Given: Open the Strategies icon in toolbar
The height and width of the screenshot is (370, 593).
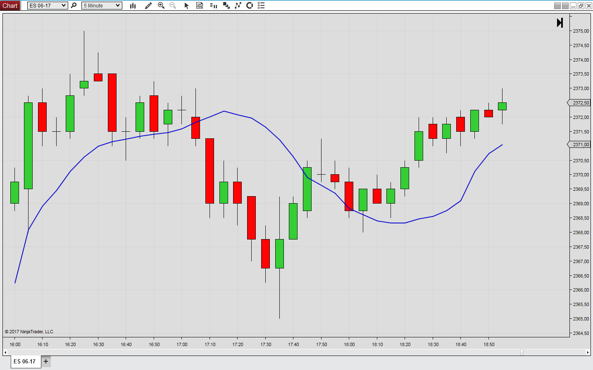Looking at the screenshot, I should (226, 5).
